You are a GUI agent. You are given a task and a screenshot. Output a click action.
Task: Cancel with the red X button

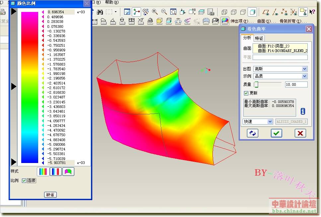[x=300, y=133]
